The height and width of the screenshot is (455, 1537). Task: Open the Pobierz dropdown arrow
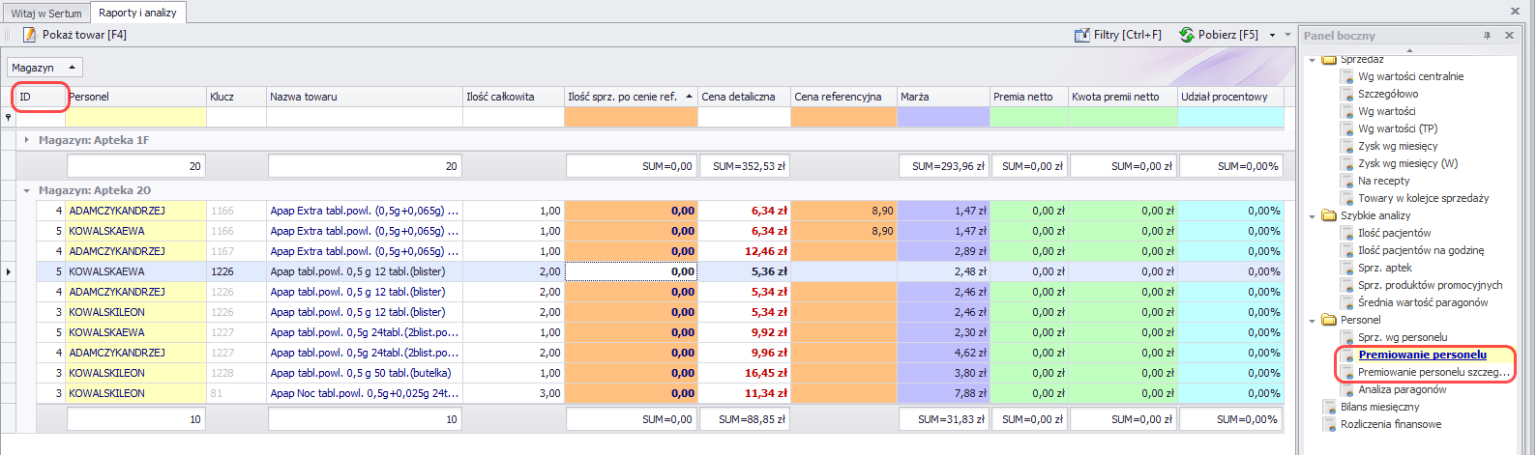pos(1273,35)
